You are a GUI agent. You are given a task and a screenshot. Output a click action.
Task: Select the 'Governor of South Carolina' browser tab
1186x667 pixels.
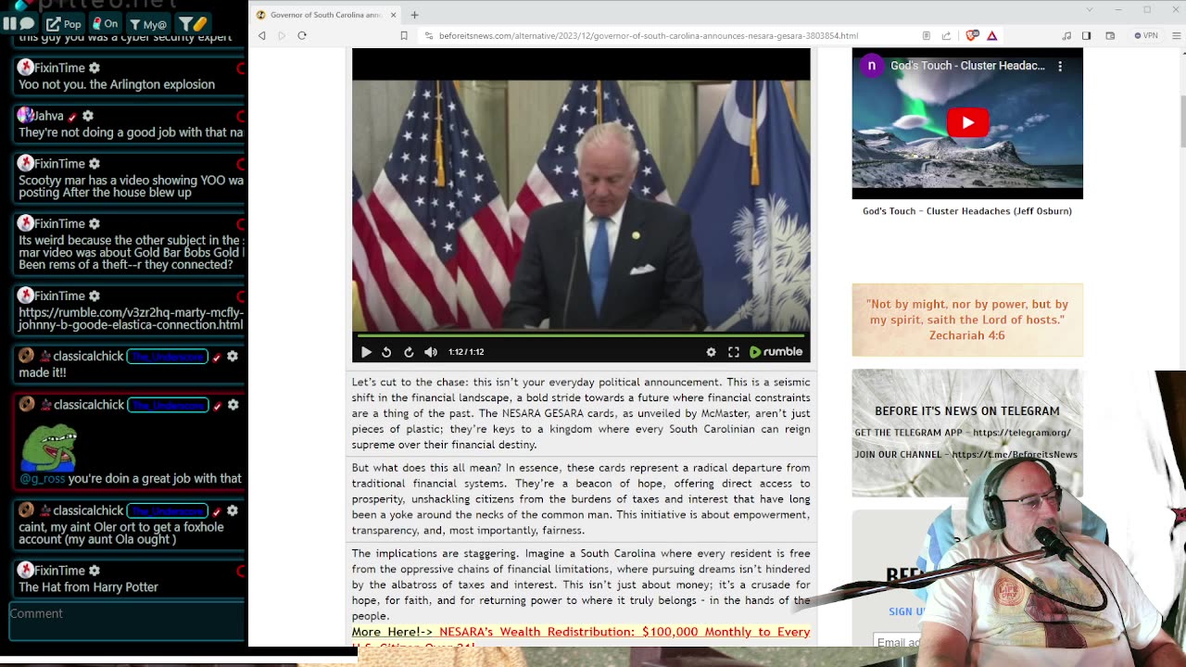pyautogui.click(x=324, y=15)
